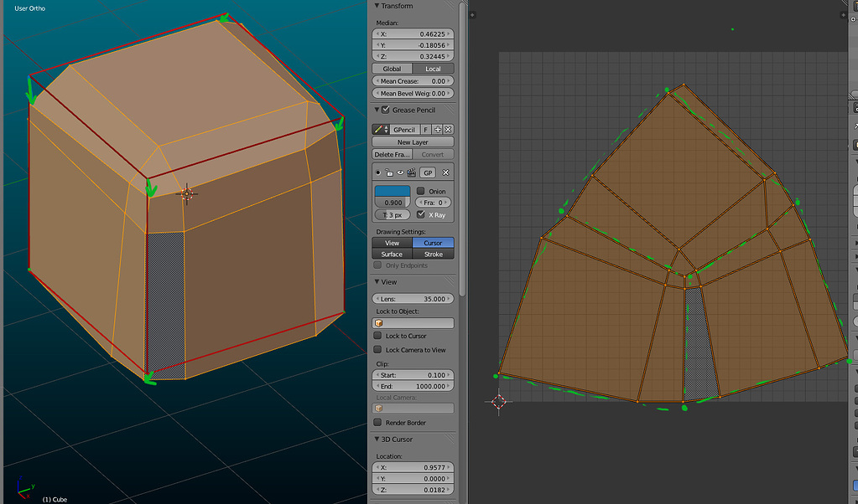The image size is (858, 504).
Task: Click the 3D Cursor Z location field
Action: pyautogui.click(x=413, y=490)
